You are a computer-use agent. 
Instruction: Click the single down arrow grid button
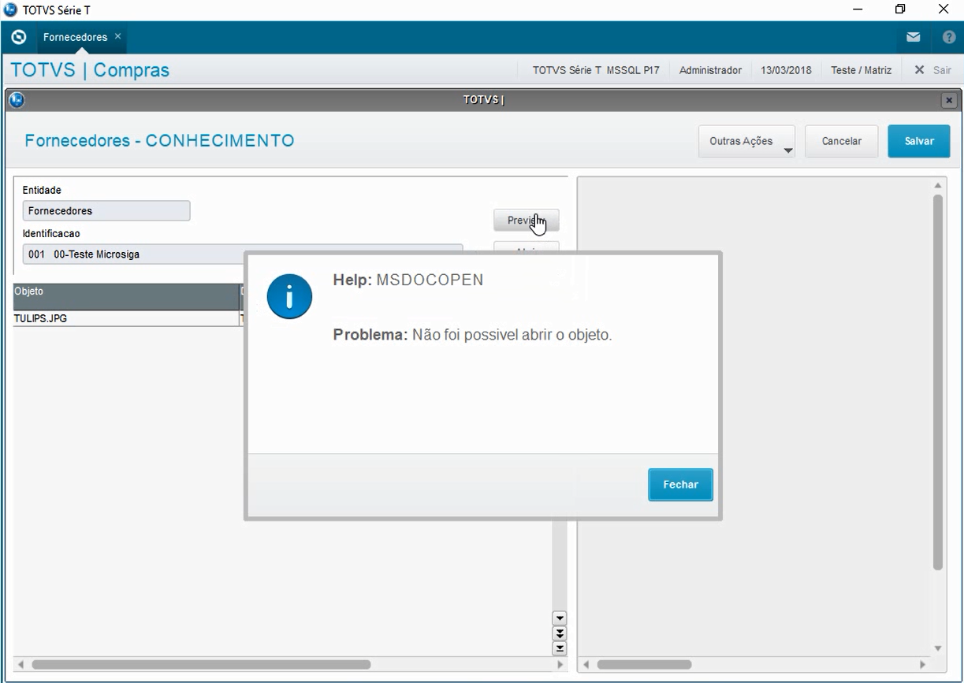(x=560, y=618)
